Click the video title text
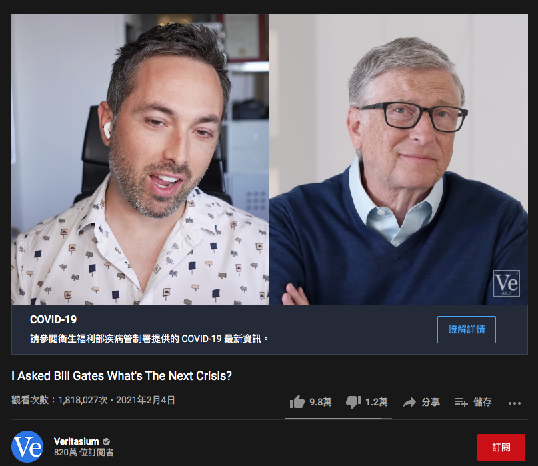 click(121, 376)
